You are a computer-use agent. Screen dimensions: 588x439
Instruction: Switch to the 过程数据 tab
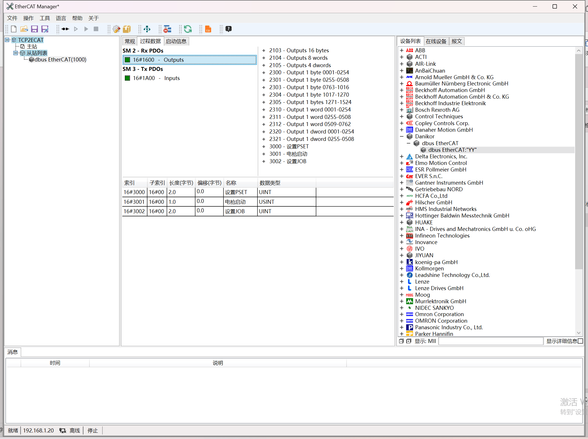tap(150, 41)
